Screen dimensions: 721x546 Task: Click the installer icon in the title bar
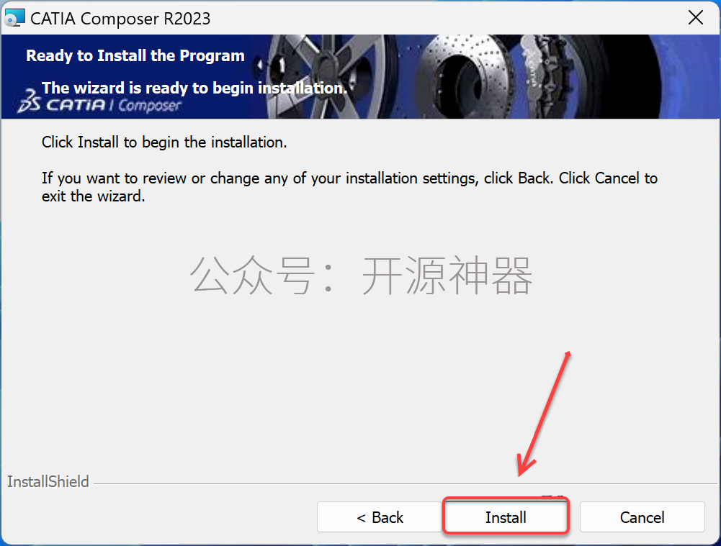coord(14,19)
